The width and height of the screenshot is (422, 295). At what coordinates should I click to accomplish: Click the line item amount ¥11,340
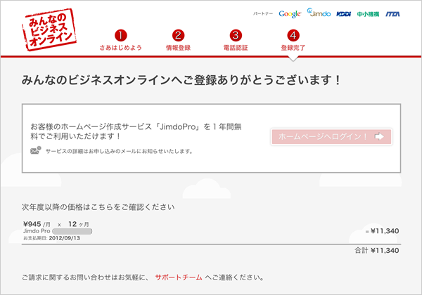385,231
